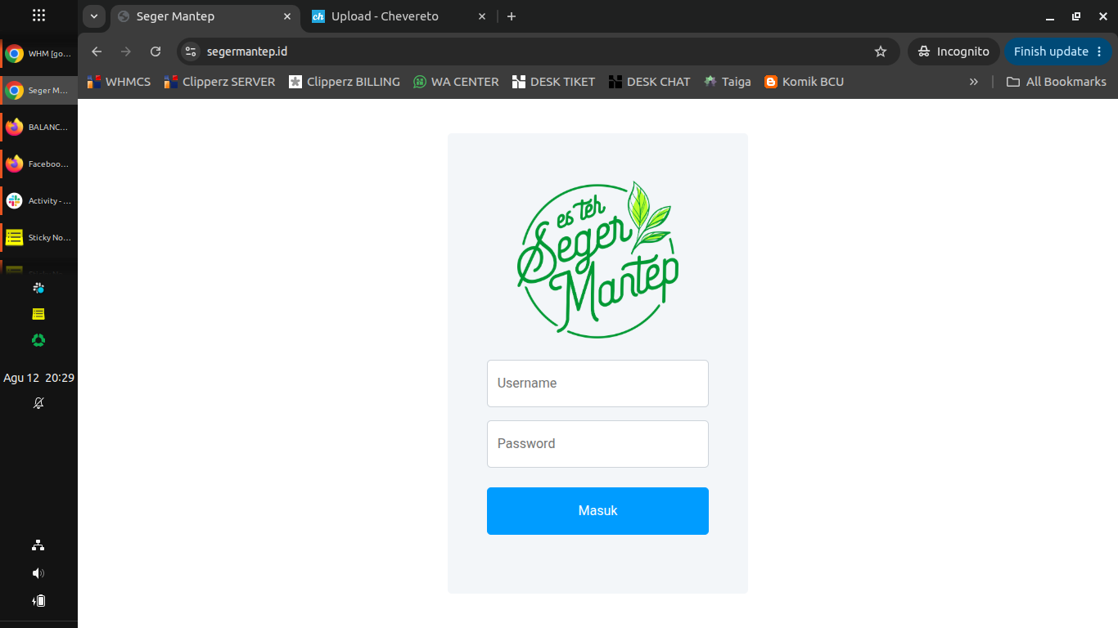Close the Chrome window
The image size is (1118, 628).
(1102, 16)
